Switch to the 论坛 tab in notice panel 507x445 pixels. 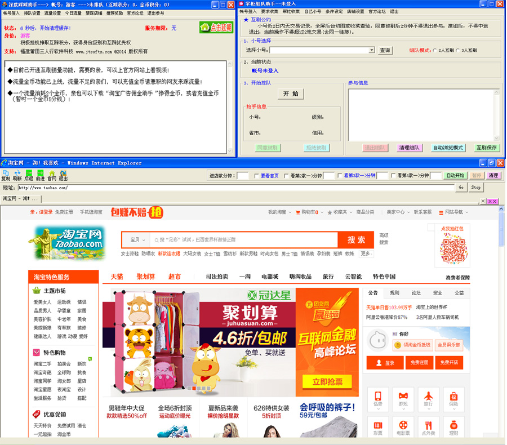[416, 293]
